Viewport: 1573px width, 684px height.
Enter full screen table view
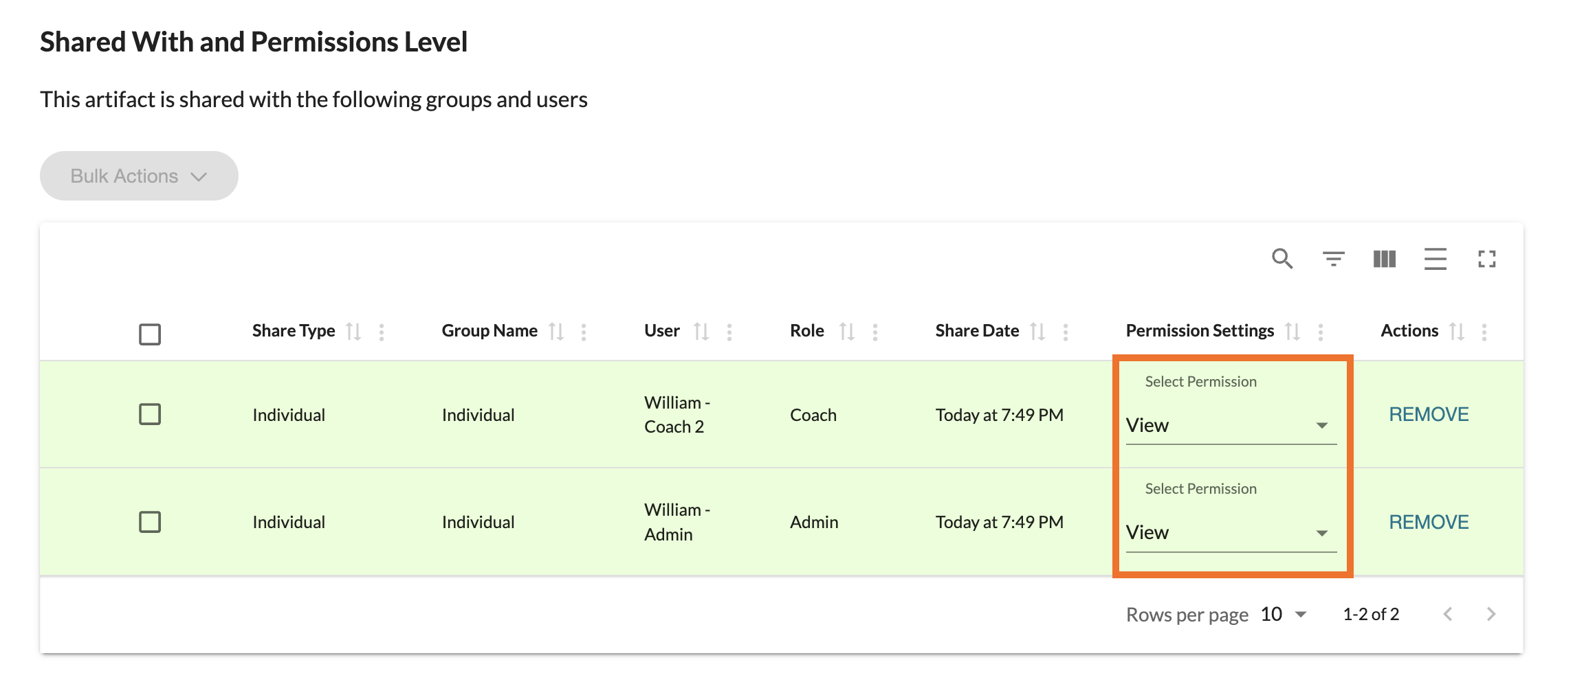point(1486,259)
